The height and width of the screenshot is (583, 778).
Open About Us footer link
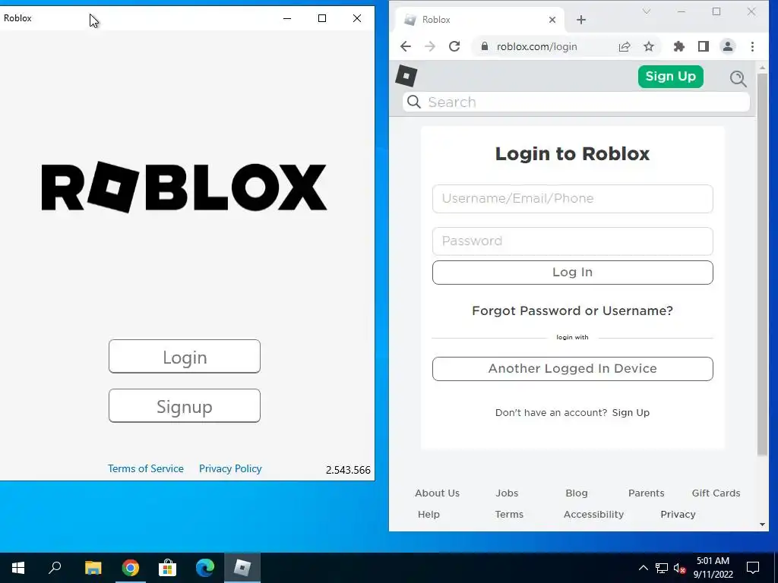437,493
